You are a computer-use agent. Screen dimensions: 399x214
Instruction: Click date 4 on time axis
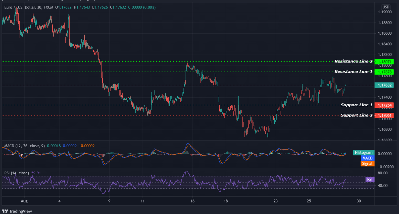point(59,201)
